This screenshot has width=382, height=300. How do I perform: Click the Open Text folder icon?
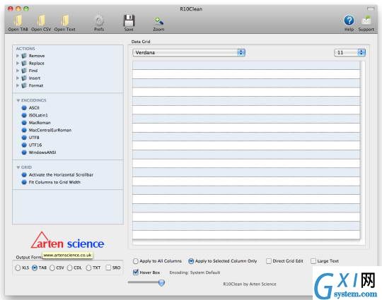(65, 20)
